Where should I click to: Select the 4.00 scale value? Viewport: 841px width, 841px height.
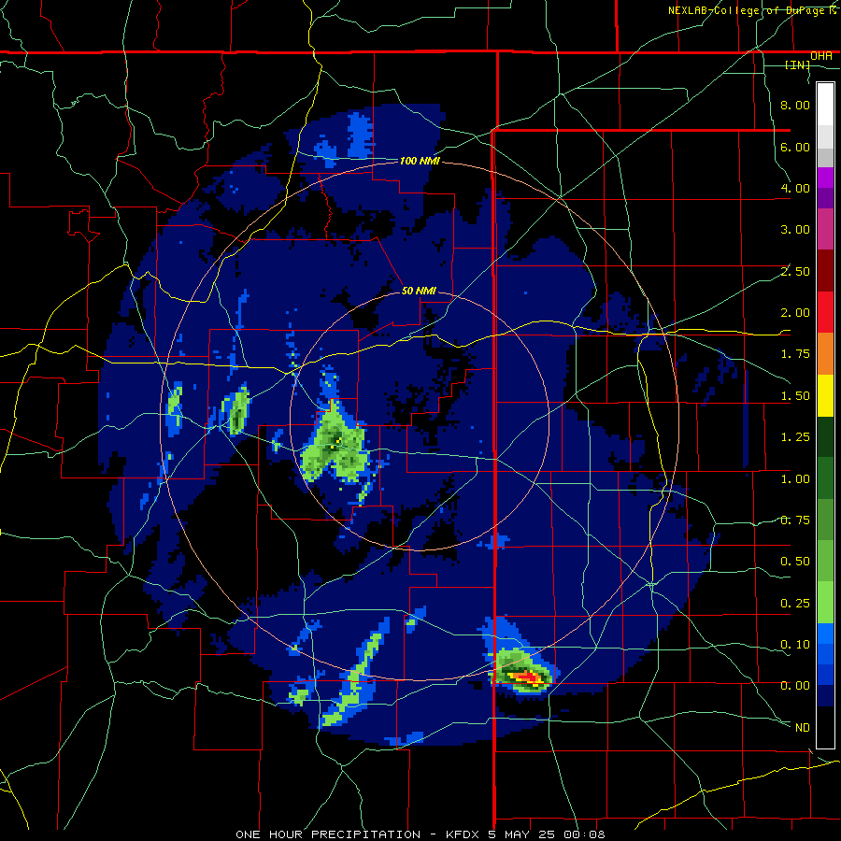[x=795, y=188]
